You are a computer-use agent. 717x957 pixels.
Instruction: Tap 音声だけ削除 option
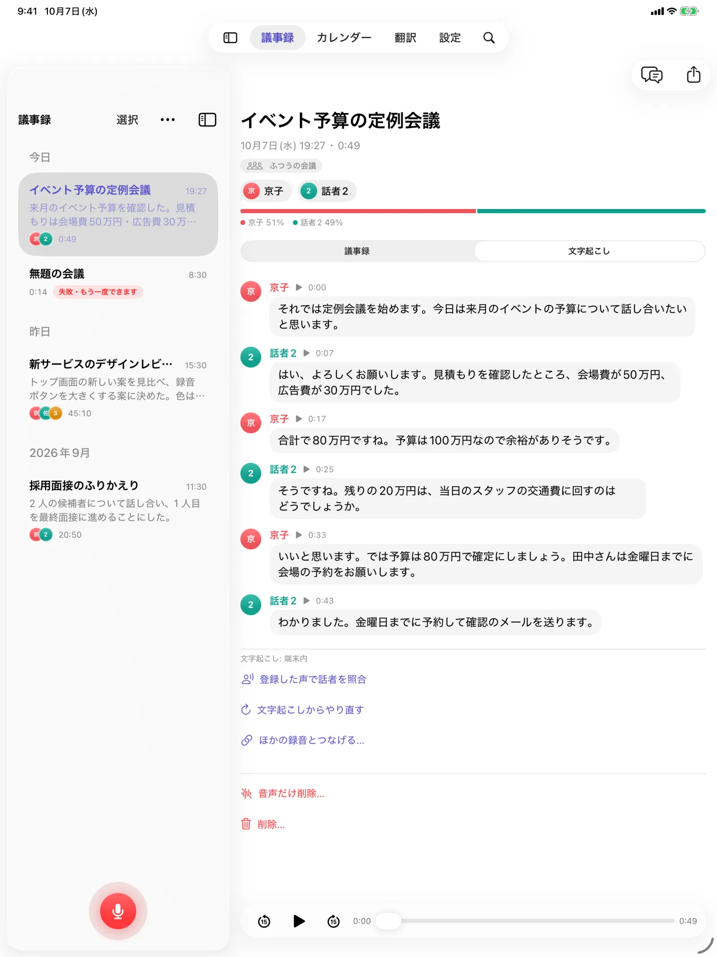[x=283, y=793]
